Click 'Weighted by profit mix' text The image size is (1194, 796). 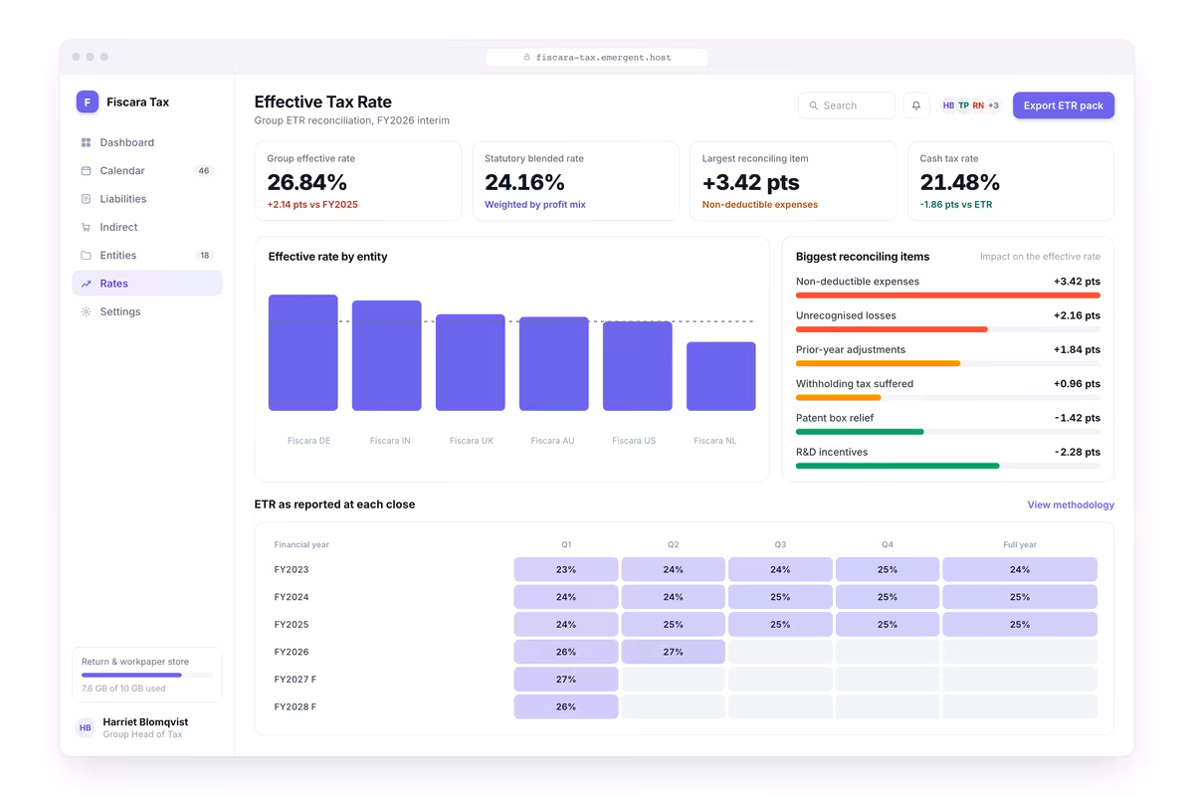click(535, 205)
